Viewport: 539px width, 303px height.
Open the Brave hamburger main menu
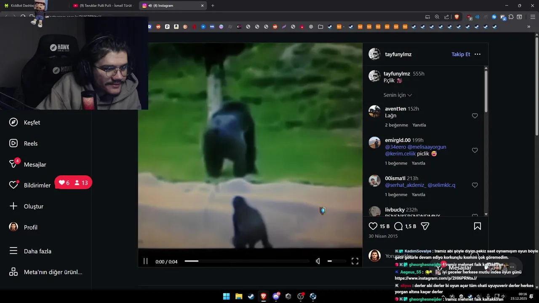(533, 17)
